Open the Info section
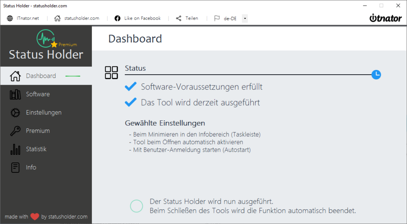This screenshot has width=407, height=224. 46,168
